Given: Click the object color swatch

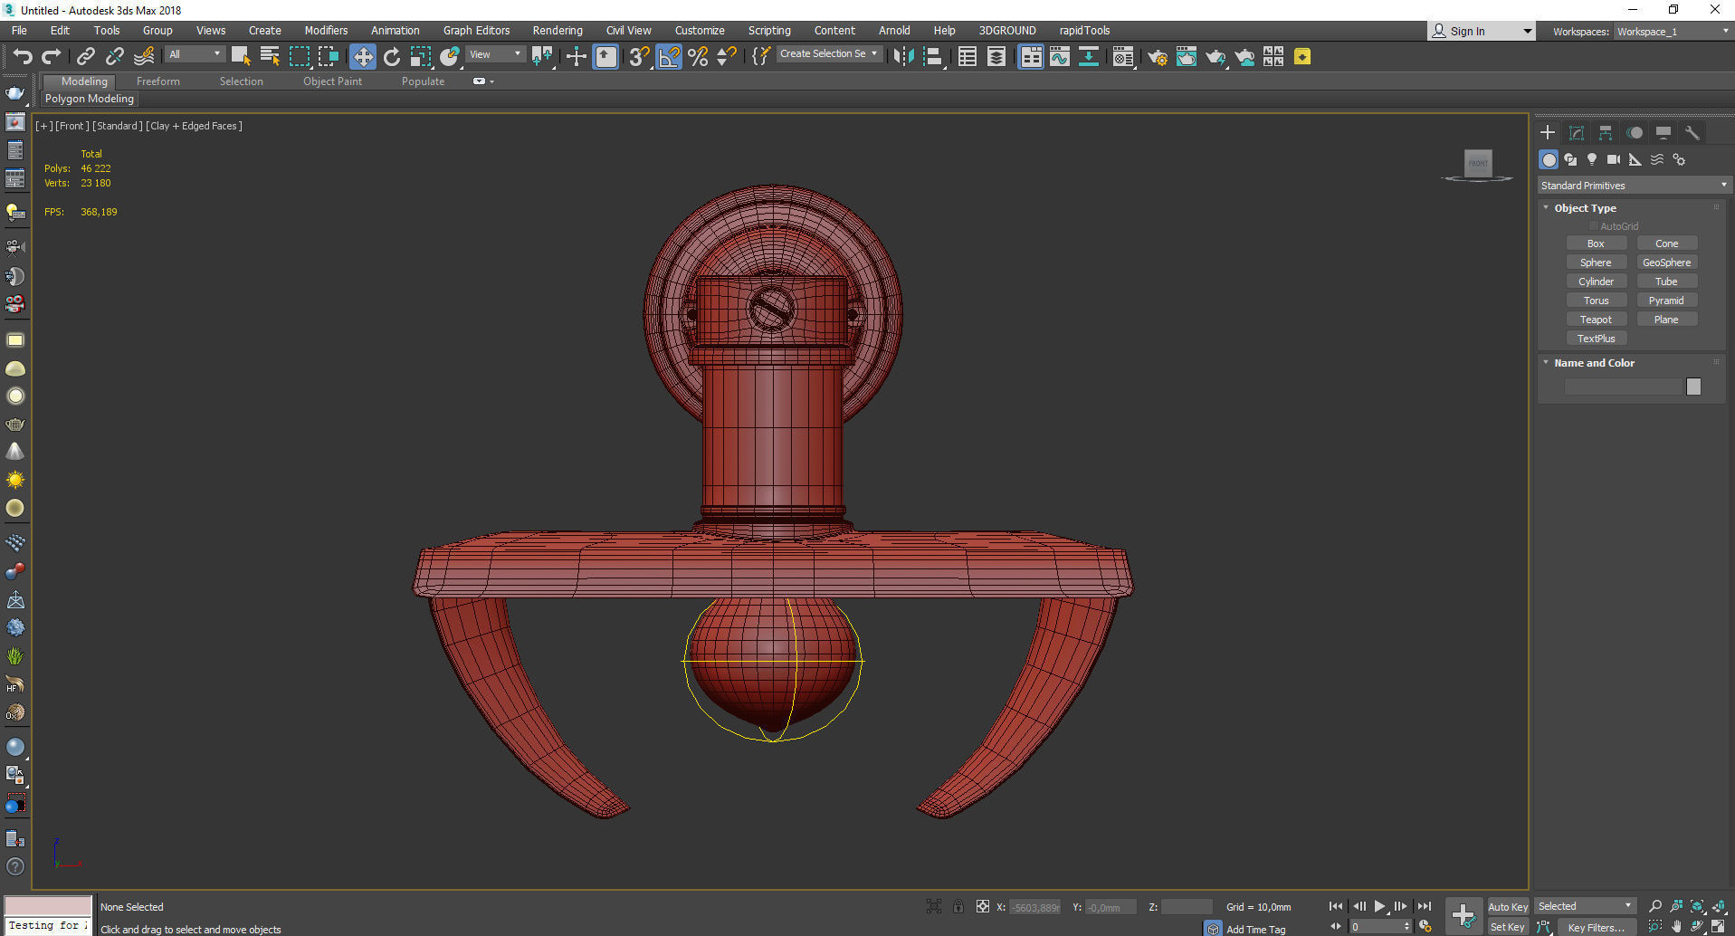Looking at the screenshot, I should click(x=1693, y=387).
